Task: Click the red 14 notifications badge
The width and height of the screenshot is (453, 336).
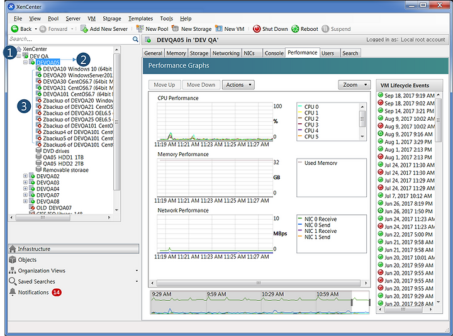Action: 57,293
